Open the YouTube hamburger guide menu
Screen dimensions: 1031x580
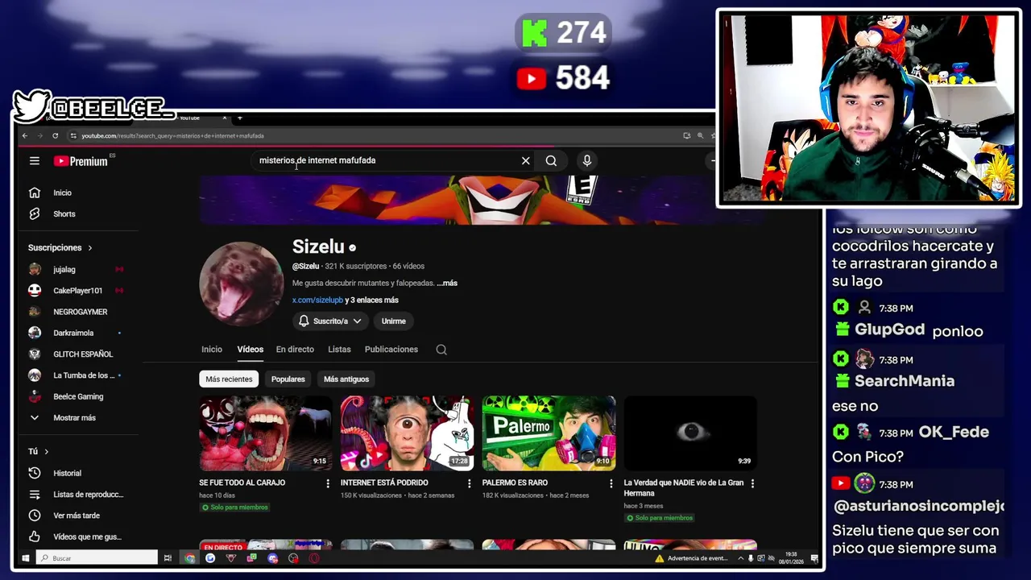pyautogui.click(x=35, y=161)
